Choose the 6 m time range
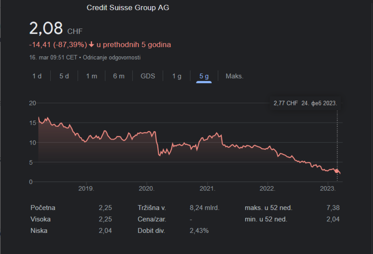Viewport: 373px width, 254px height. (119, 76)
